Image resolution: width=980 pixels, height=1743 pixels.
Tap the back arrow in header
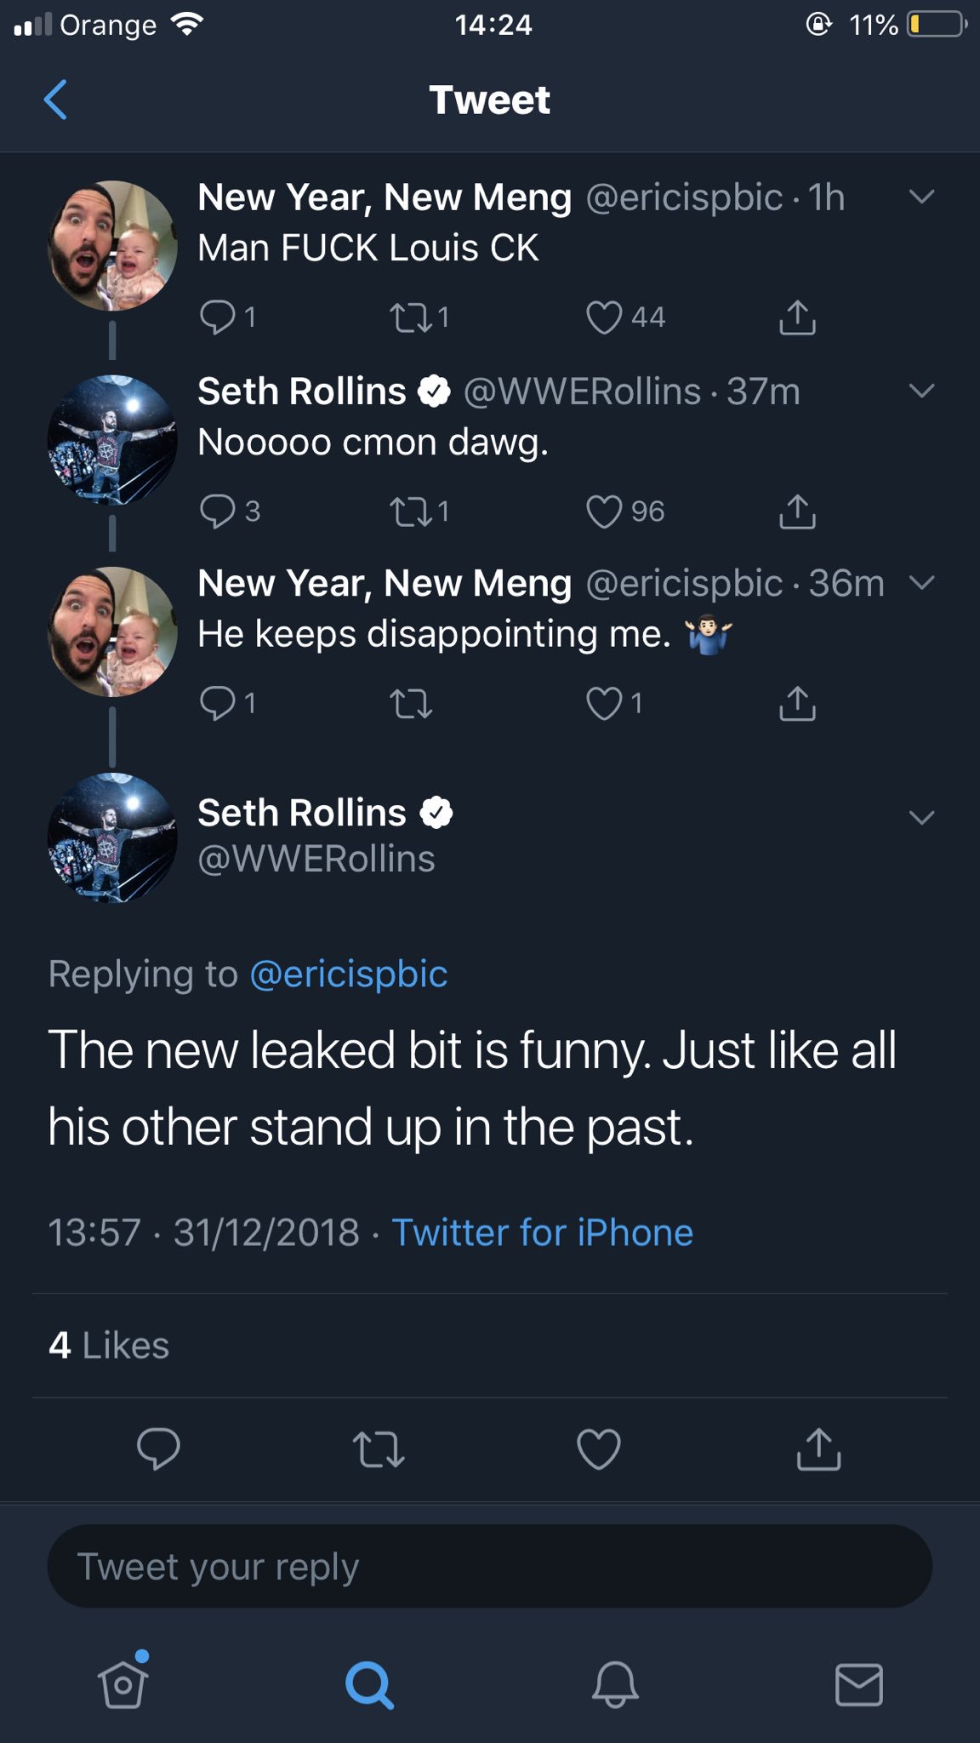click(56, 100)
